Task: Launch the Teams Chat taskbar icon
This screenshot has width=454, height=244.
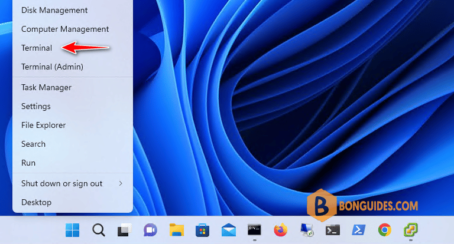Action: pyautogui.click(x=150, y=230)
